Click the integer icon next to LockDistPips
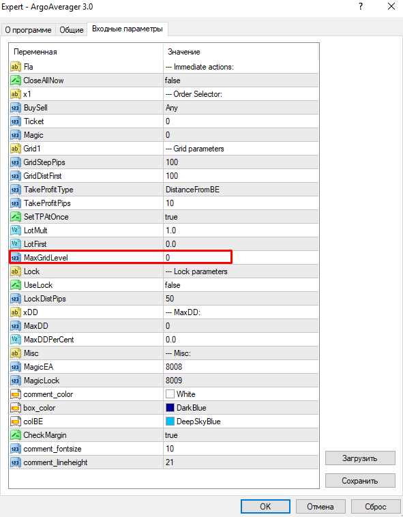Image resolution: width=403 pixels, height=517 pixels. tap(15, 299)
